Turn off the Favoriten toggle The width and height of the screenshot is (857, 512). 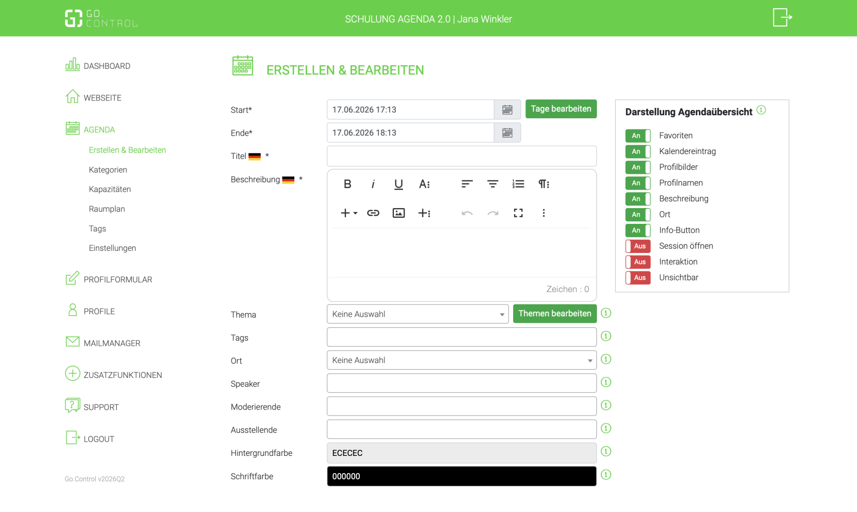click(638, 136)
